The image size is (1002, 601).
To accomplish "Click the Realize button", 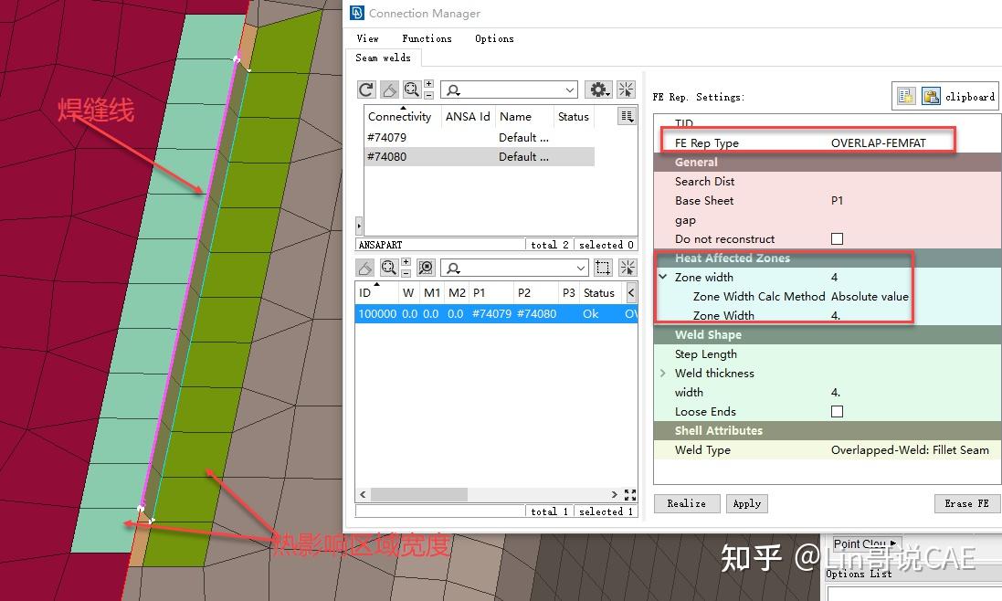I will pyautogui.click(x=687, y=503).
